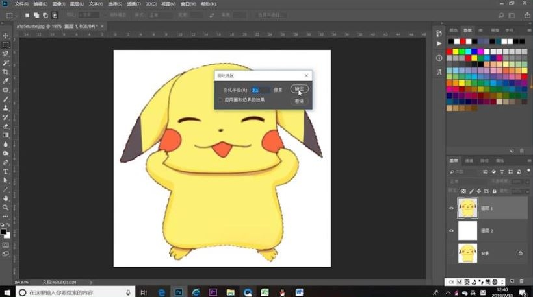Select the Lasso tool
The width and height of the screenshot is (533, 297).
click(x=6, y=54)
